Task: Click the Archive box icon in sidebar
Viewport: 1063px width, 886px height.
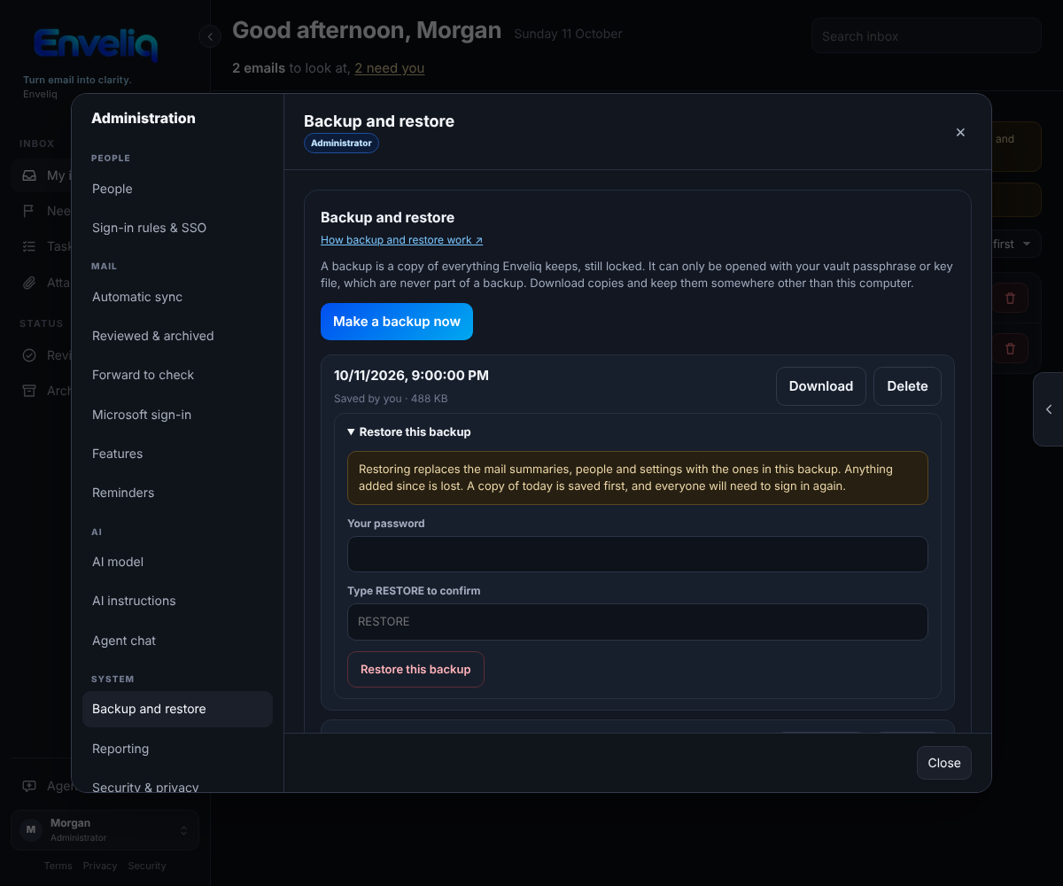Action: click(x=29, y=391)
